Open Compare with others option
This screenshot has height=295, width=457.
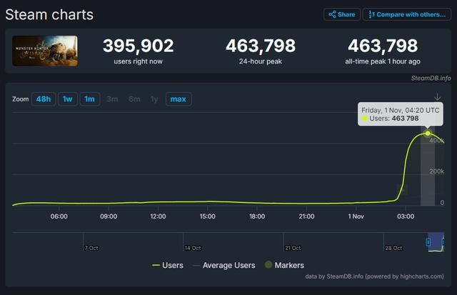tap(407, 14)
